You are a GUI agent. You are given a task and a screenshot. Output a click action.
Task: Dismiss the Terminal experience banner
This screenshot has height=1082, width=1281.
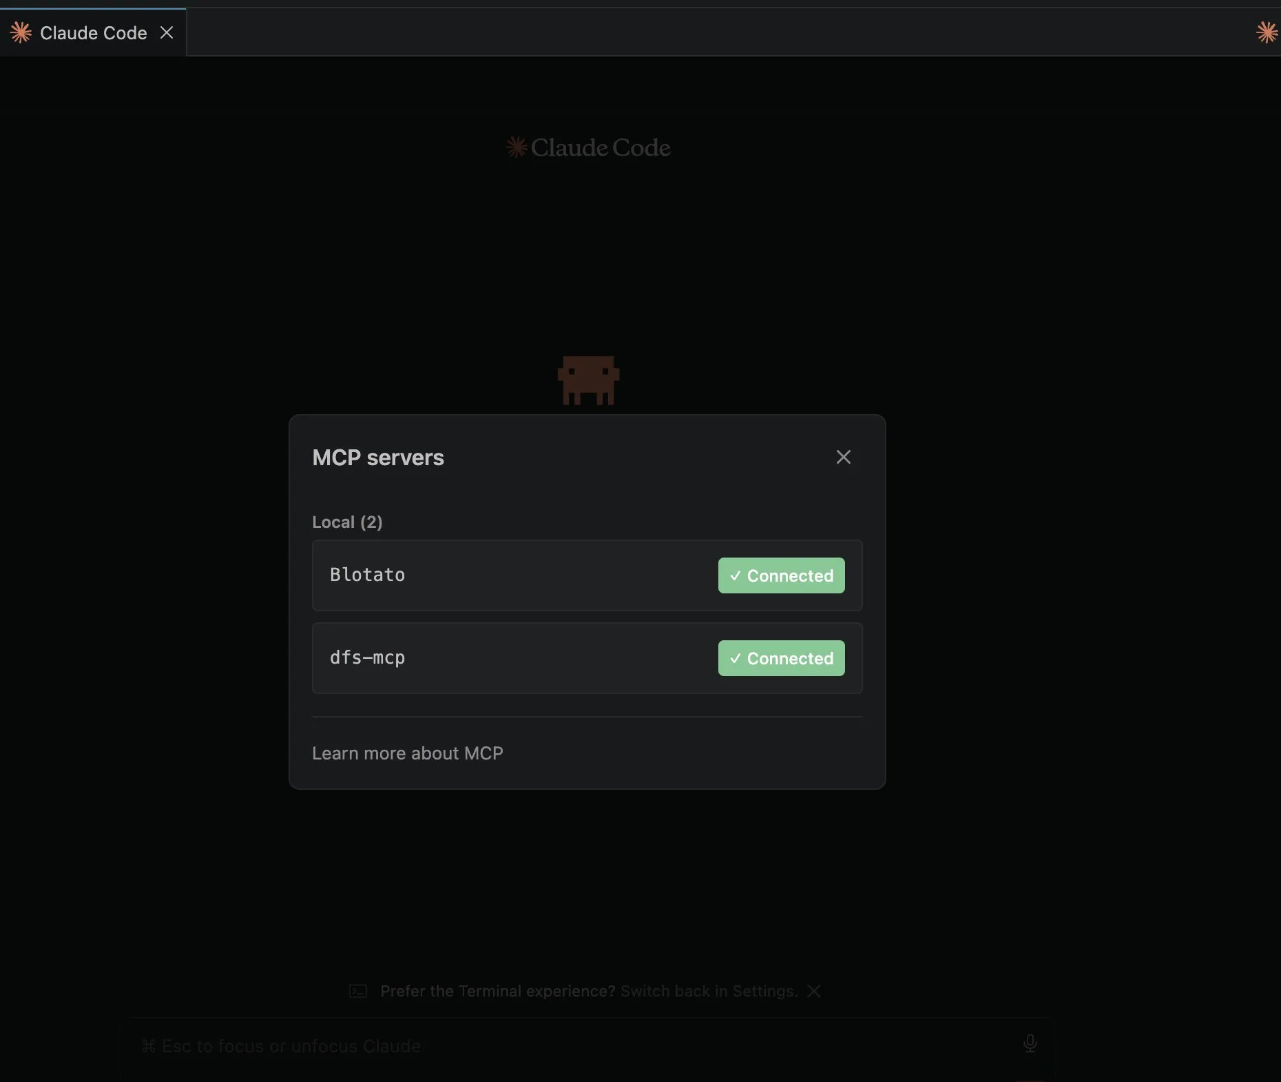[814, 991]
